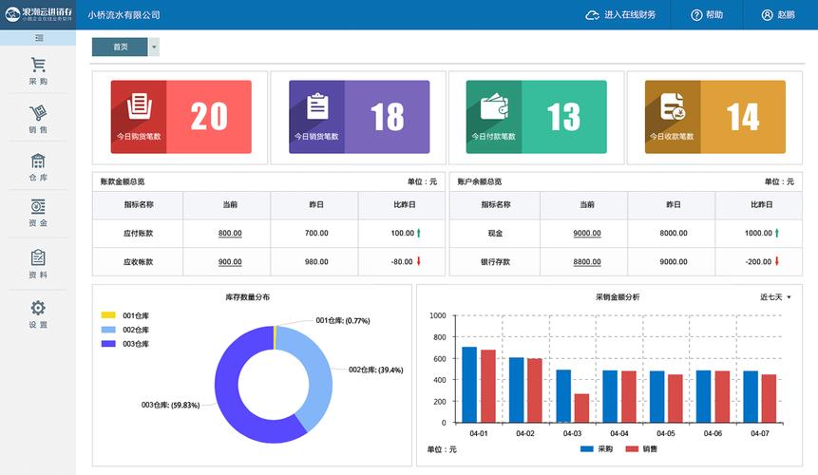Click the 浪潮云进销存 logo
The height and width of the screenshot is (475, 818).
coord(38,14)
